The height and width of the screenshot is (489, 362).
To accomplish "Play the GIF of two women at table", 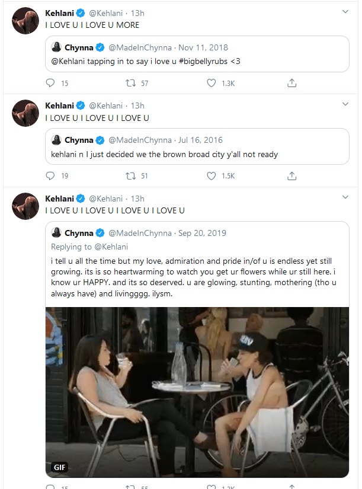I will click(197, 392).
